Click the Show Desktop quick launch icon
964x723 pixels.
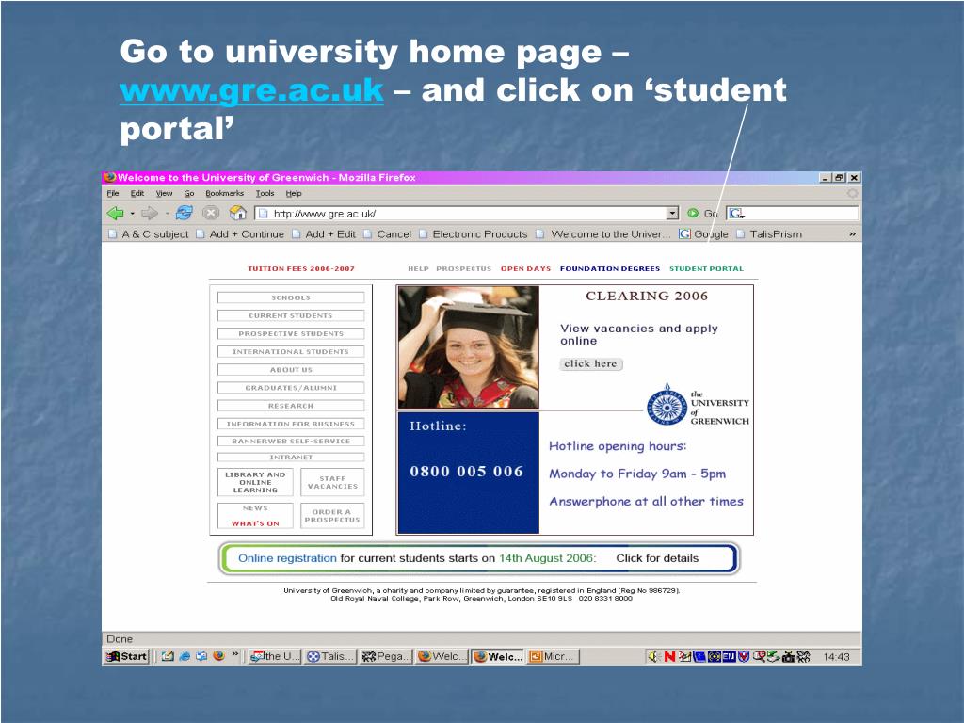click(168, 656)
